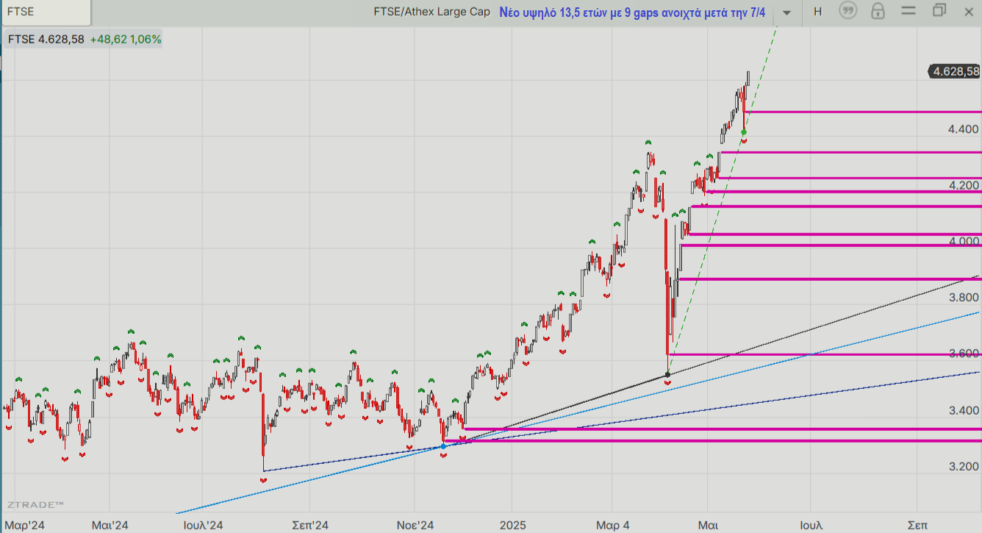
Task: Open the dropdown arrow beside the chart title
Action: tap(787, 12)
